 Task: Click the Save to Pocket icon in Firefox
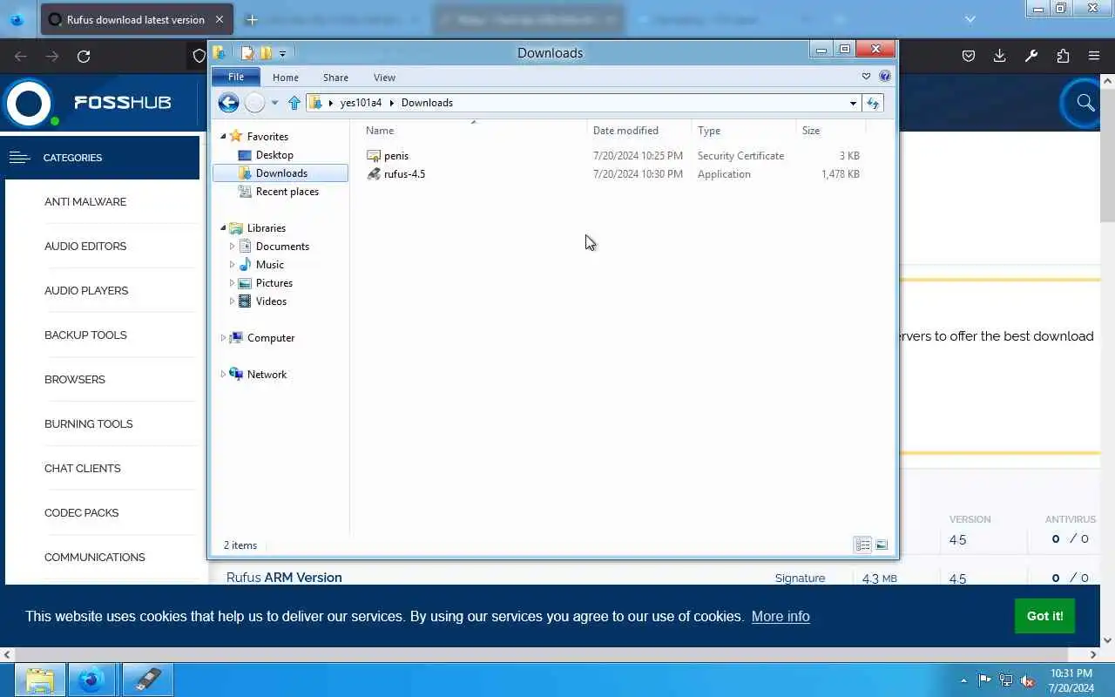pyautogui.click(x=969, y=56)
